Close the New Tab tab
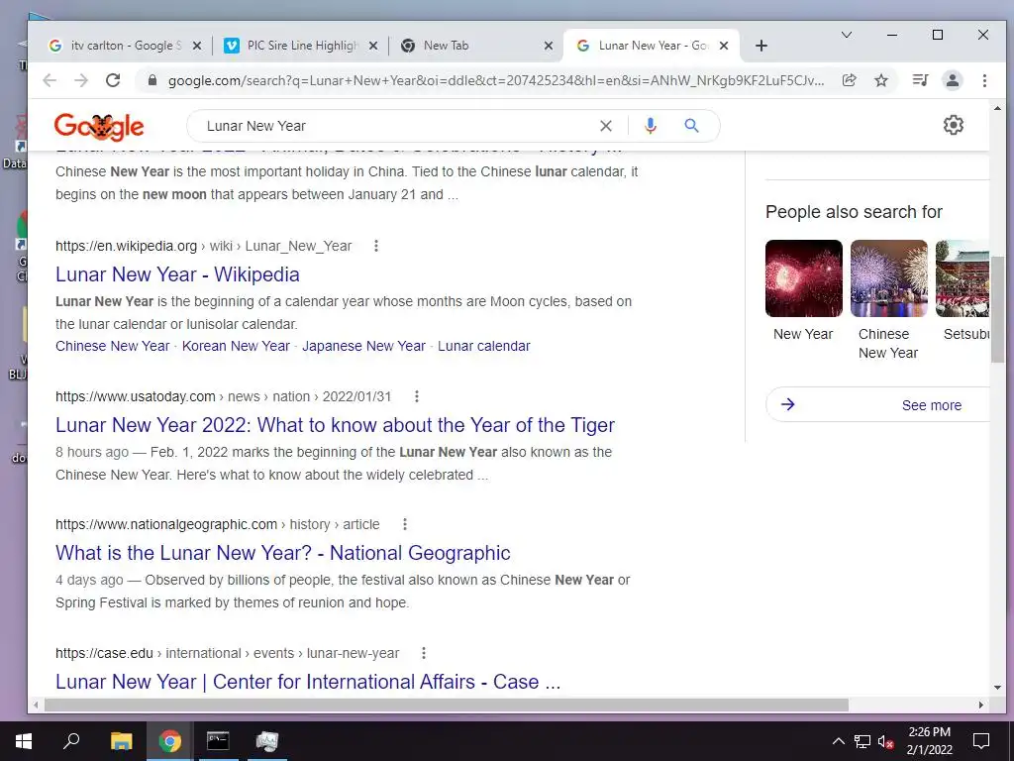 coord(549,46)
